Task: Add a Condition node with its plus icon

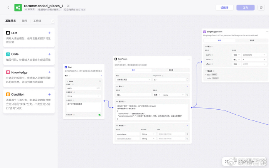Action: (x=49, y=94)
